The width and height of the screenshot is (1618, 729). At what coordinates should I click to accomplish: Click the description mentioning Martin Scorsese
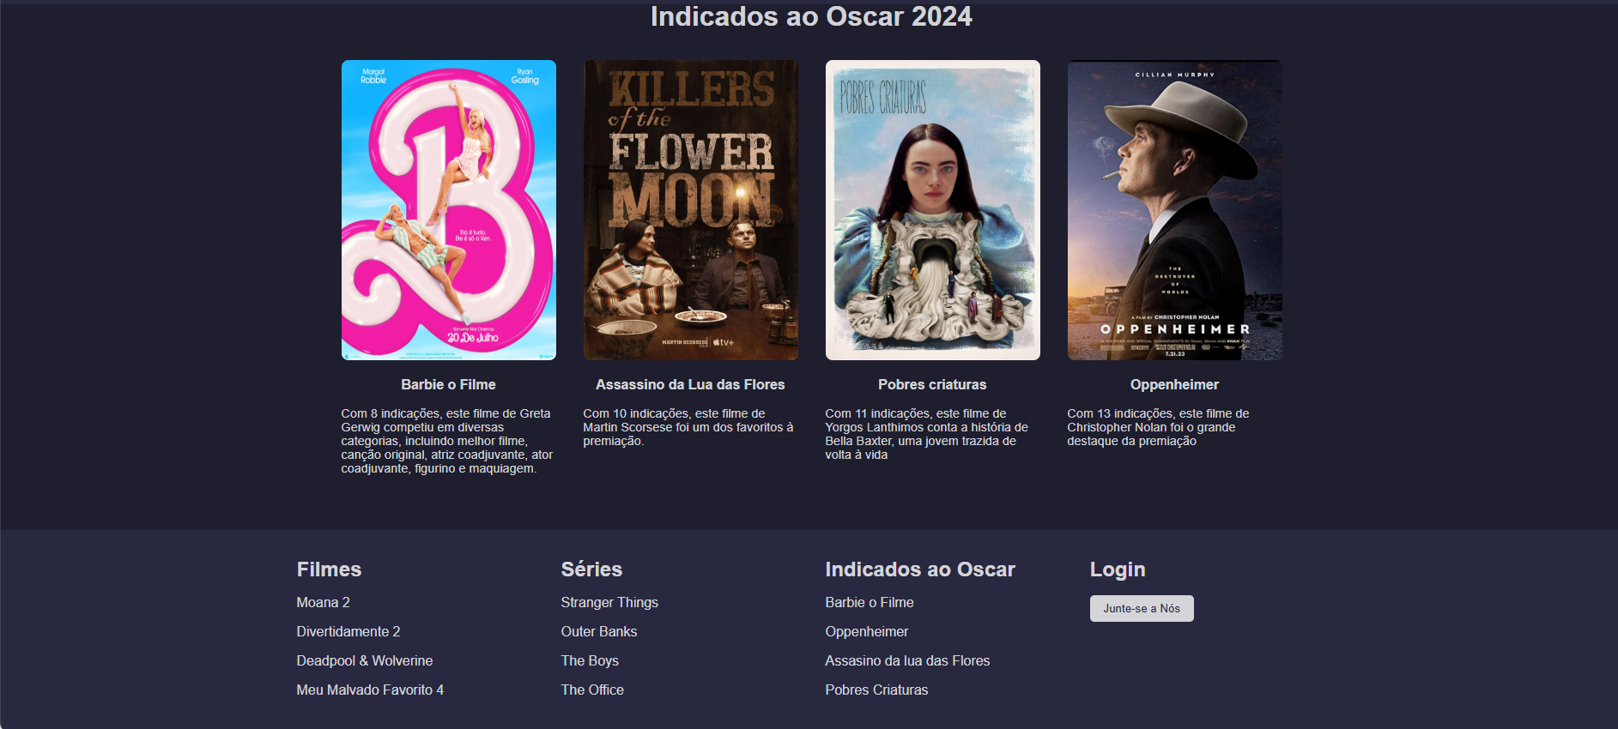coord(690,427)
